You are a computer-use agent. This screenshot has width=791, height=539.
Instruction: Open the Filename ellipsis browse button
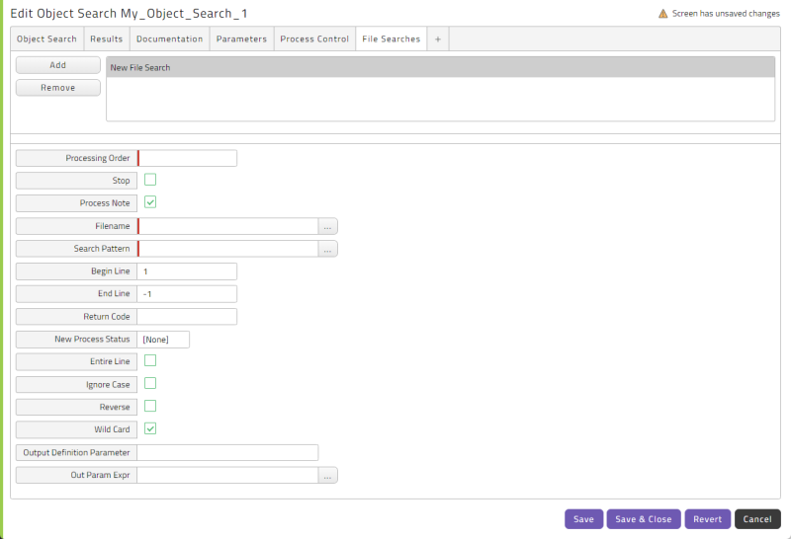(328, 226)
